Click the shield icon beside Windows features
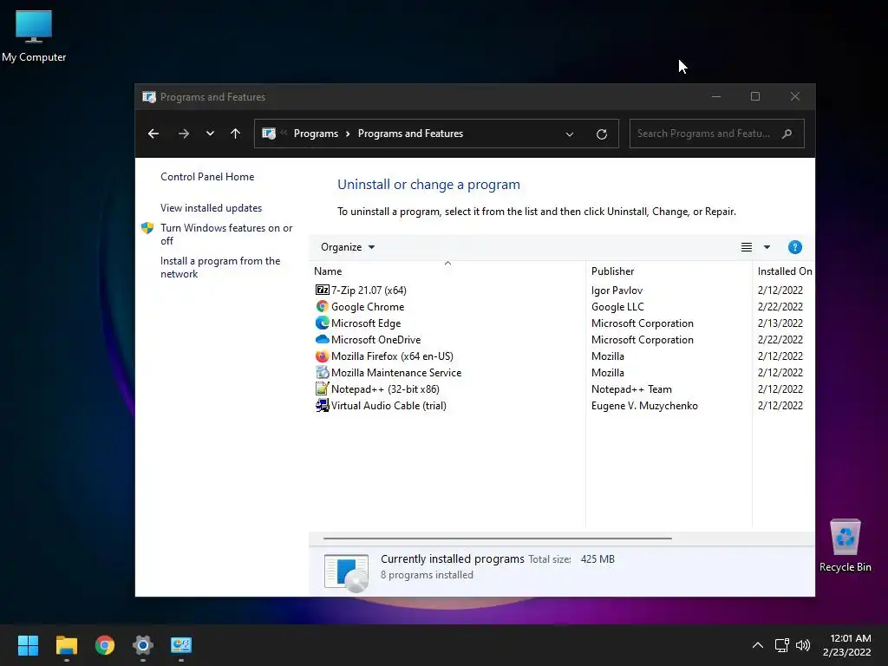This screenshot has width=888, height=666. coord(147,228)
